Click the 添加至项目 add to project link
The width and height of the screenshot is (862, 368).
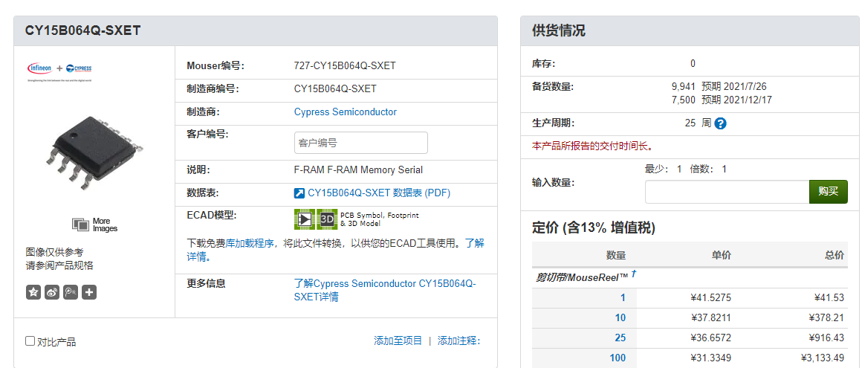click(x=398, y=341)
